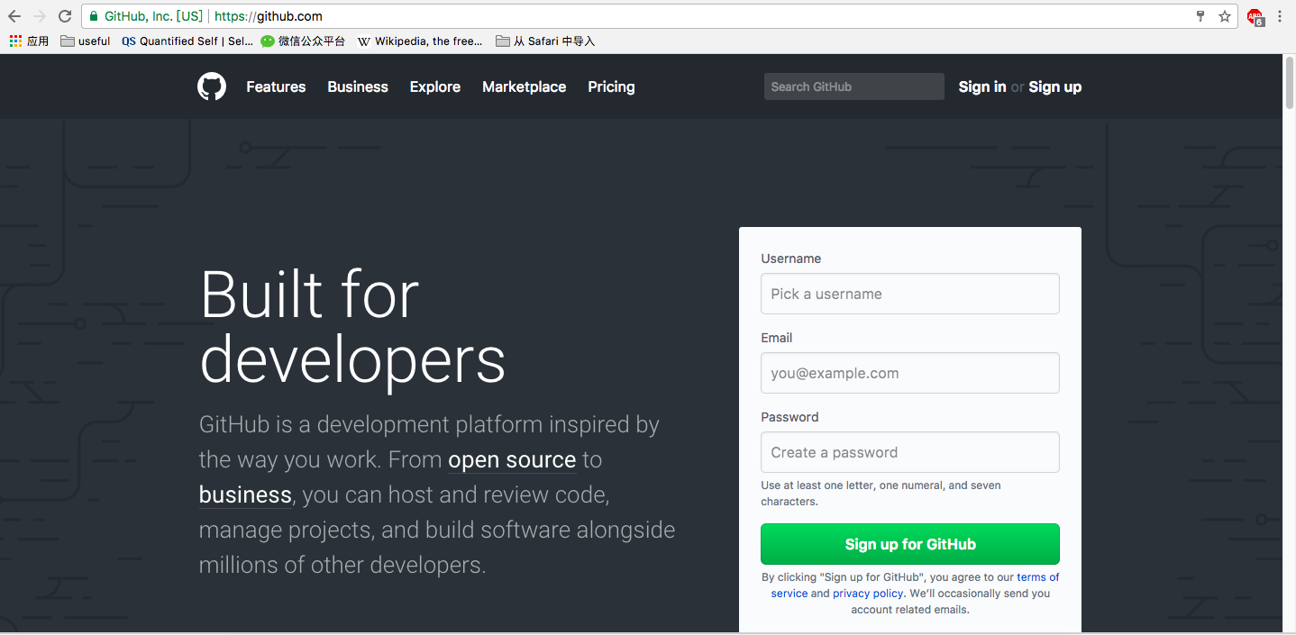This screenshot has height=635, width=1296.
Task: Open the 'useful' bookmarks folder
Action: tap(86, 41)
